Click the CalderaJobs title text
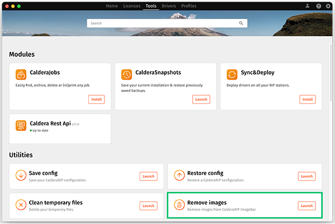Screen dimensions: 335x224 [x=45, y=72]
